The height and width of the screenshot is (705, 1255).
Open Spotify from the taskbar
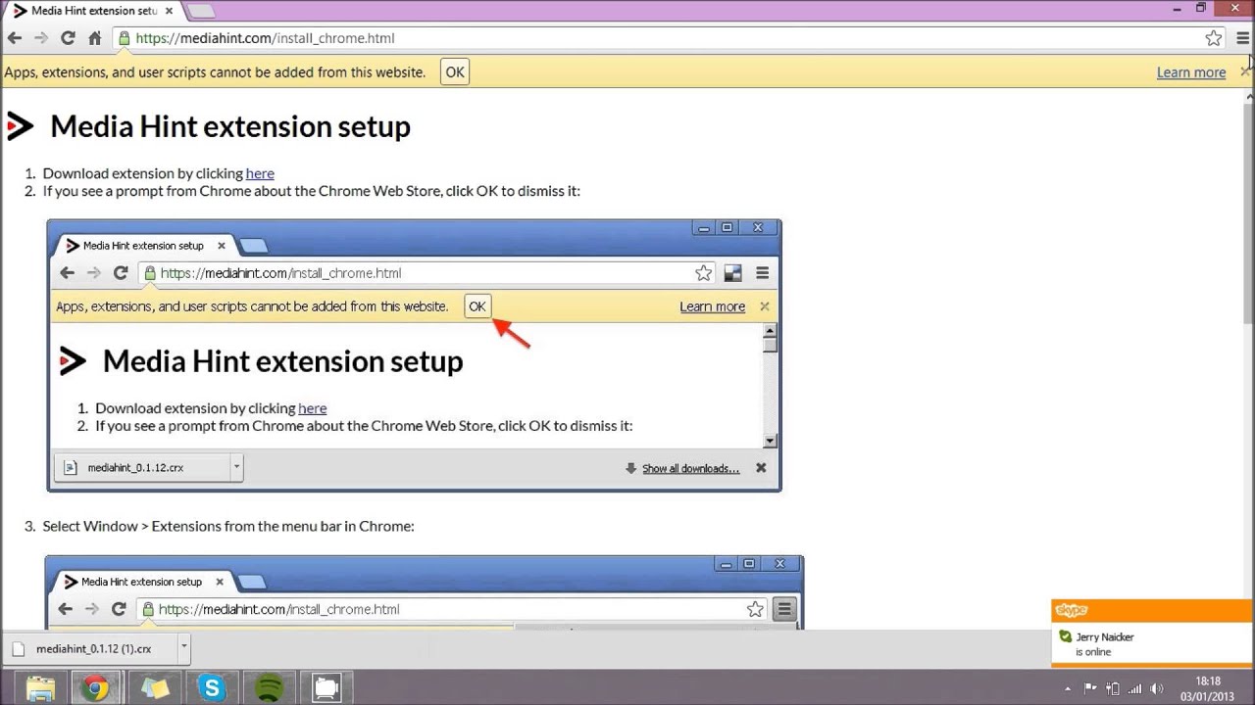coord(269,688)
